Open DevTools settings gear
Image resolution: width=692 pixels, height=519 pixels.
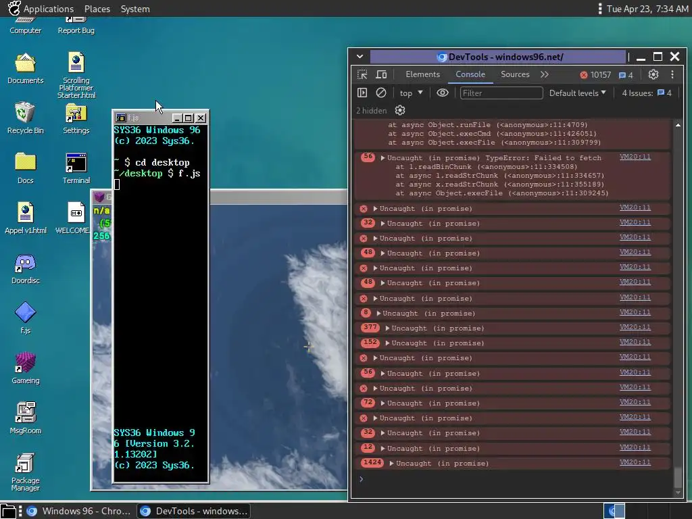coord(653,74)
